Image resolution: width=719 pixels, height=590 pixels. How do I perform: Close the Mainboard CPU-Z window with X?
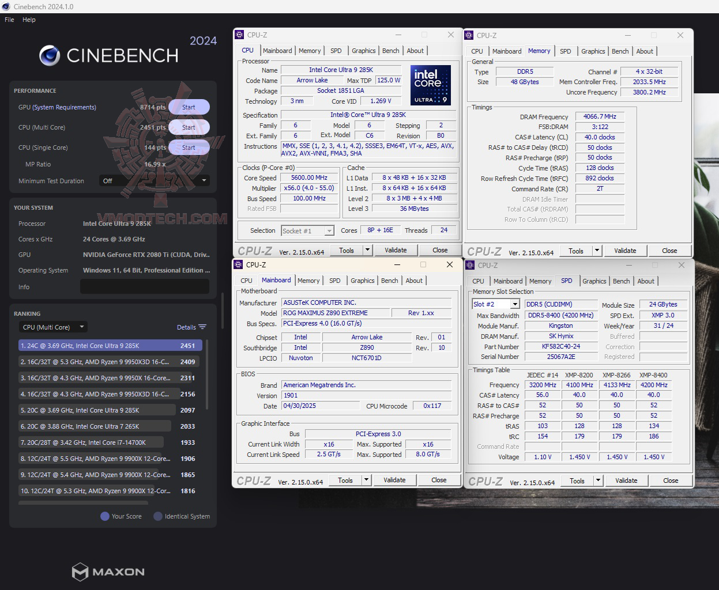point(450,264)
